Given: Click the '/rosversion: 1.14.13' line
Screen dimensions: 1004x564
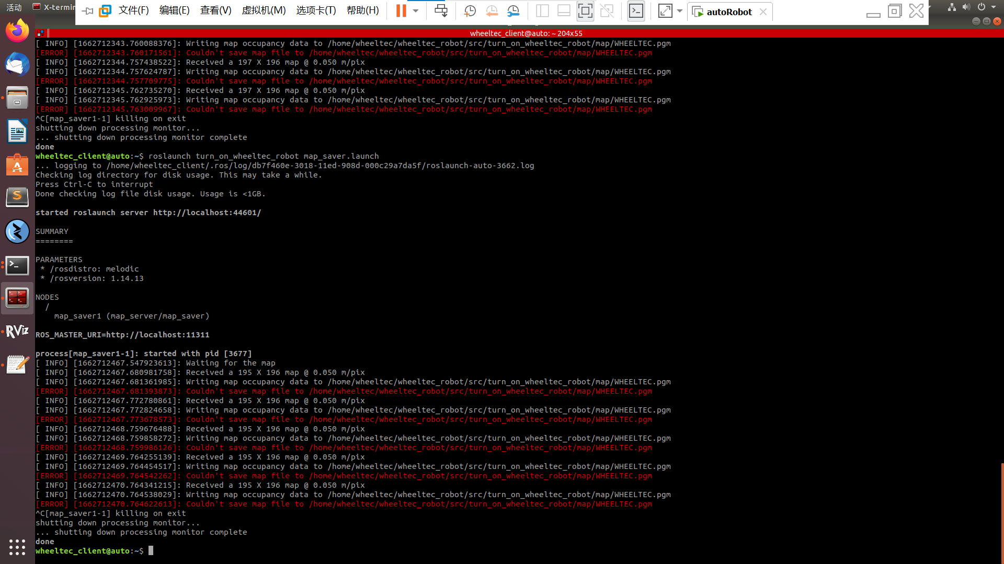Looking at the screenshot, I should click(92, 278).
